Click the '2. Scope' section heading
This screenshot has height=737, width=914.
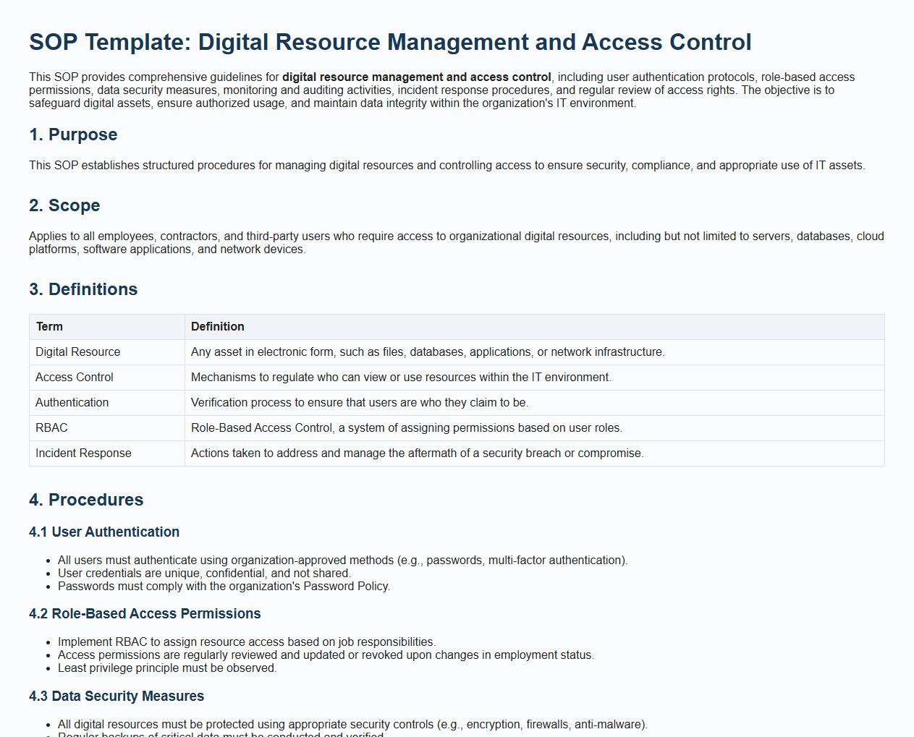click(64, 205)
